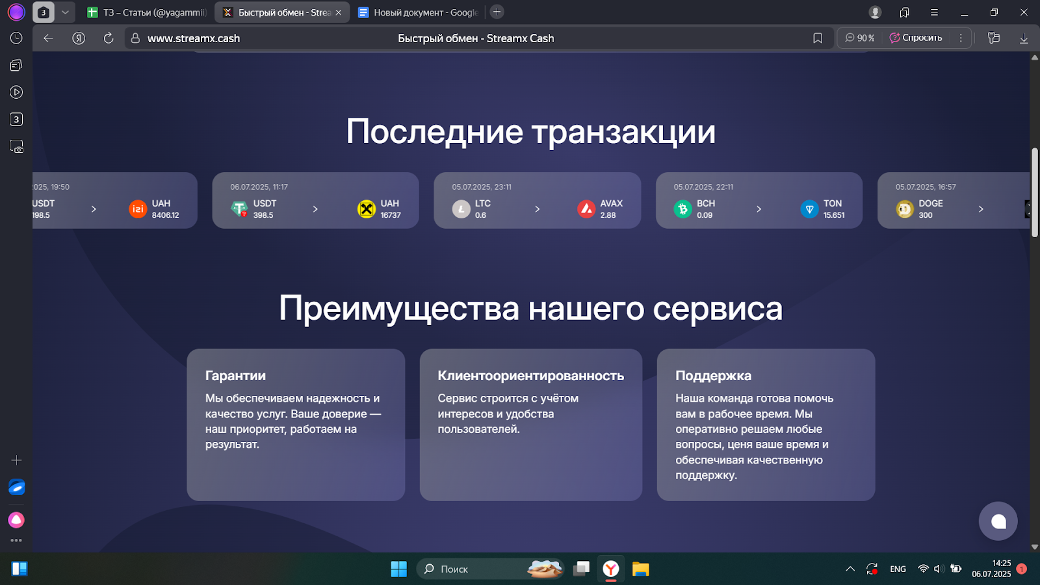
Task: Open sidebar three-dots more options
Action: coord(16,540)
